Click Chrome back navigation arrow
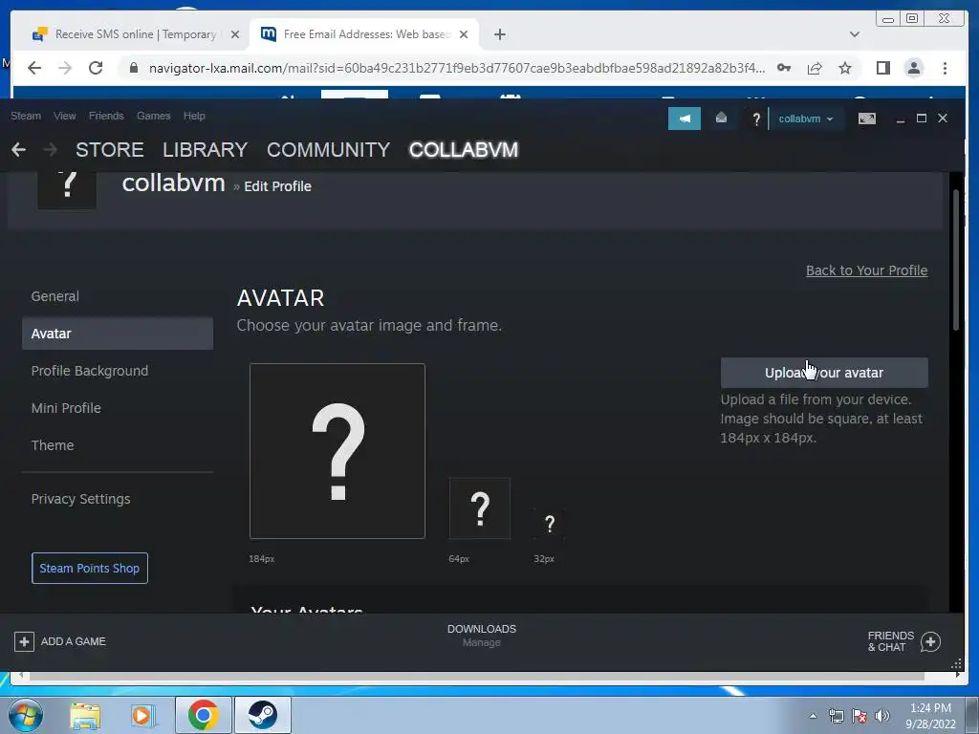 (x=34, y=68)
